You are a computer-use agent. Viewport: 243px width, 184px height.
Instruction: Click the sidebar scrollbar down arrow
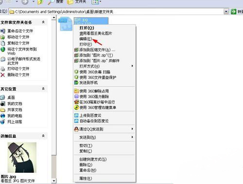54,181
